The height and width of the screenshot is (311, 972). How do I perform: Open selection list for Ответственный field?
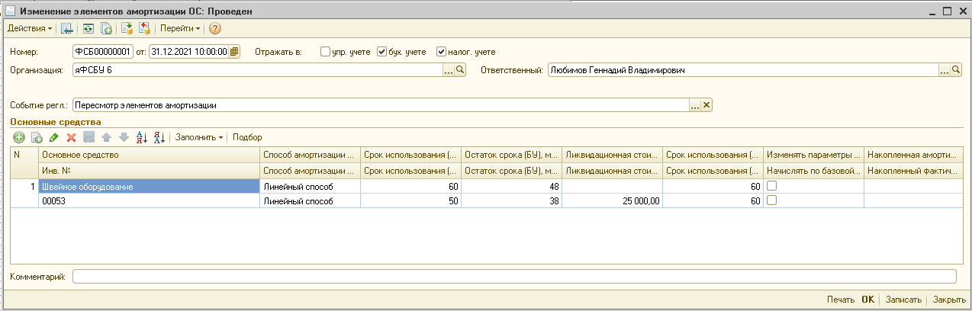[944, 70]
